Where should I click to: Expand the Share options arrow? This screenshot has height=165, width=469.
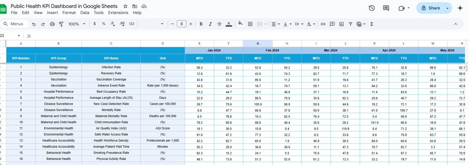click(448, 8)
